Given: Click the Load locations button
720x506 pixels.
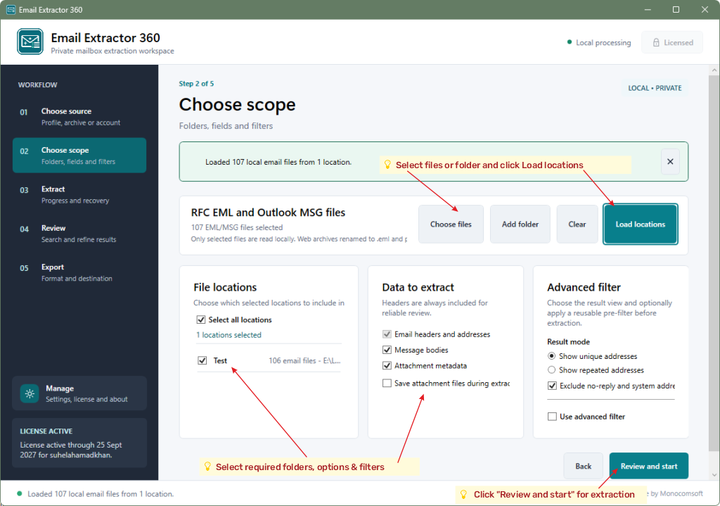Looking at the screenshot, I should 640,224.
